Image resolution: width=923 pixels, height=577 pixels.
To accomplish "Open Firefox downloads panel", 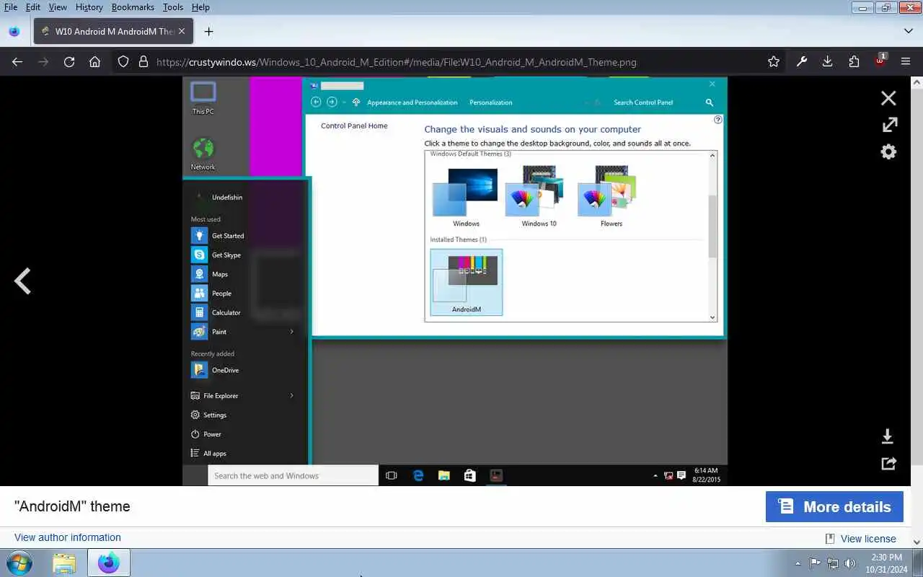I will point(828,62).
